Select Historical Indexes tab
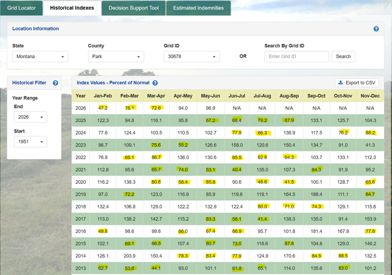Screen dimensions: 392x275 pos(72,8)
